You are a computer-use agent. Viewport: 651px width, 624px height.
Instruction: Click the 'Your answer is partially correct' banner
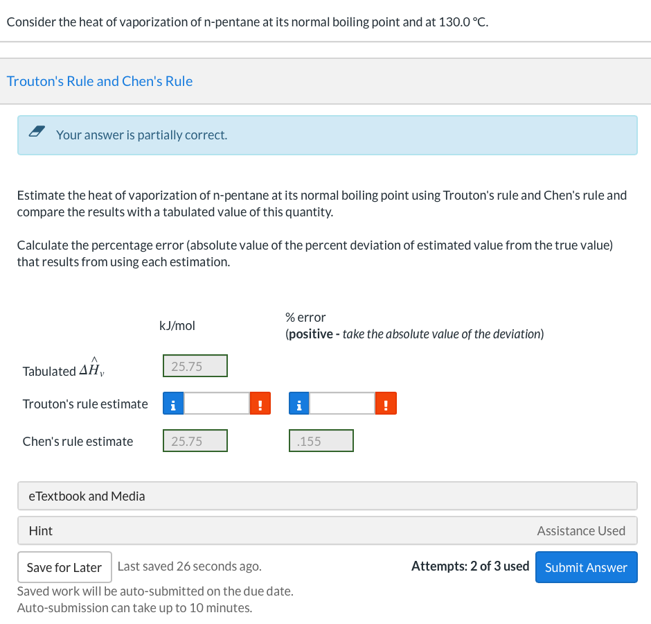pyautogui.click(x=327, y=135)
